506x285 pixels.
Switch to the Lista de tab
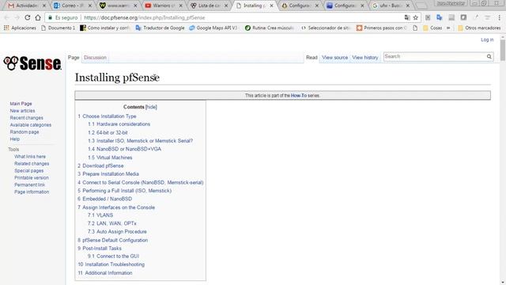pos(208,6)
